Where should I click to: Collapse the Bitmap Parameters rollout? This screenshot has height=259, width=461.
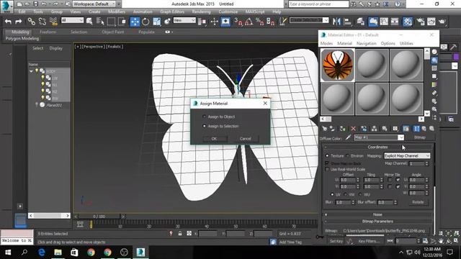[x=377, y=222]
